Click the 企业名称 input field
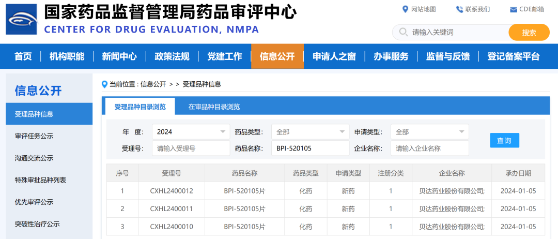The width and height of the screenshot is (558, 239). pos(429,148)
